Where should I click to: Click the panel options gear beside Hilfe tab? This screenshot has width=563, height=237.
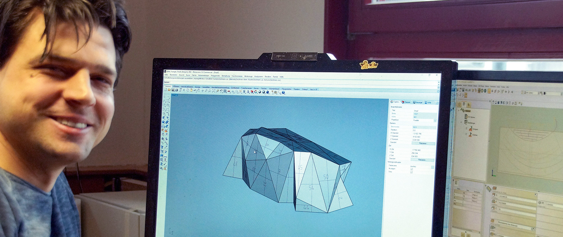[x=437, y=103]
